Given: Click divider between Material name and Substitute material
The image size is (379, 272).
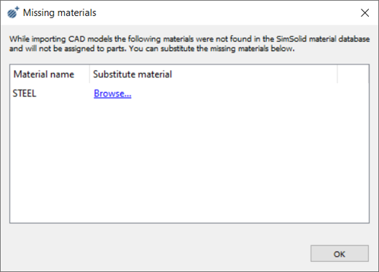Looking at the screenshot, I should [x=90, y=74].
